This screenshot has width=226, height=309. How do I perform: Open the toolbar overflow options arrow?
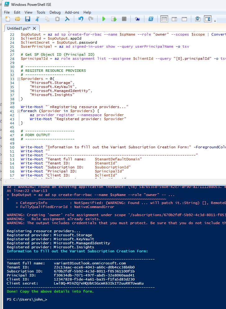click(x=215, y=21)
